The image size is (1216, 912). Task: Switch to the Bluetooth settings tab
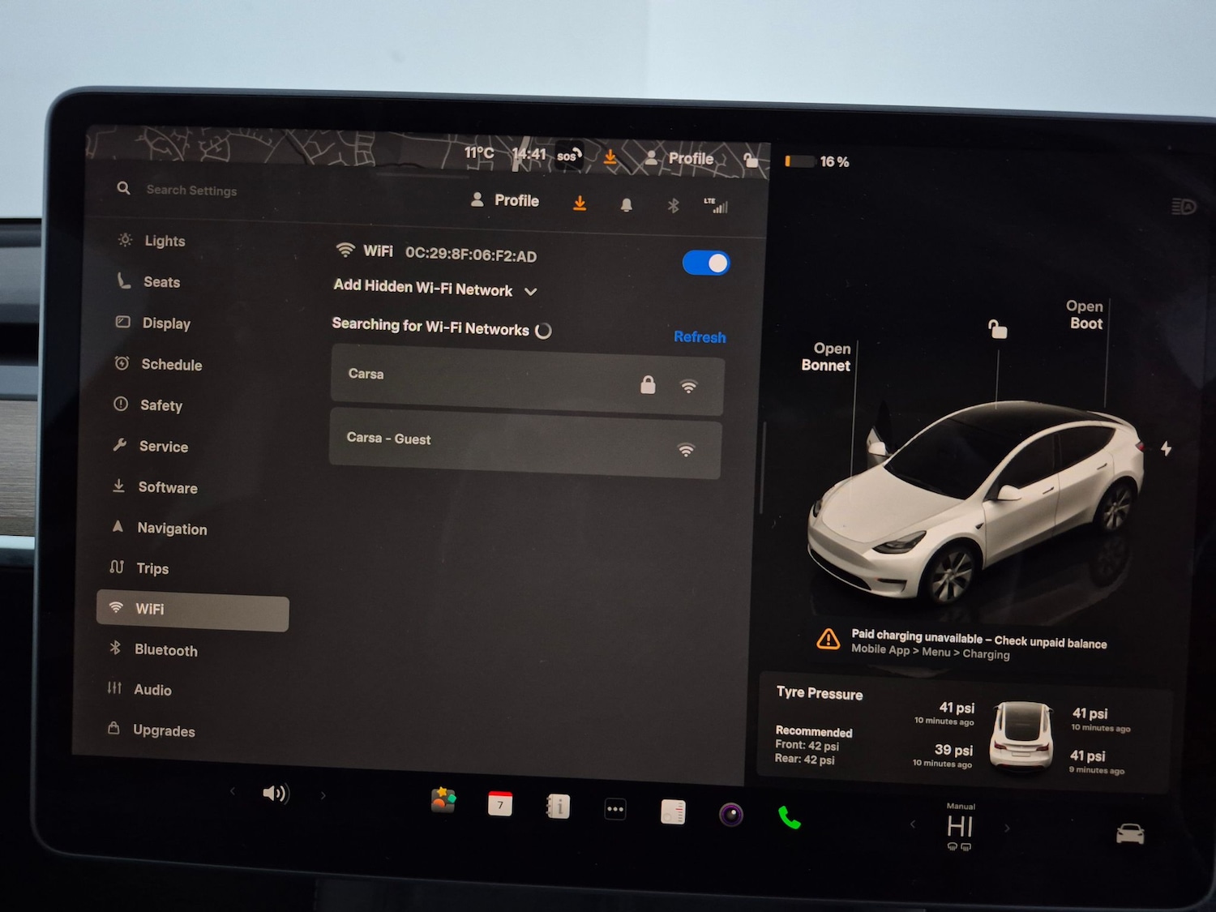(x=166, y=649)
